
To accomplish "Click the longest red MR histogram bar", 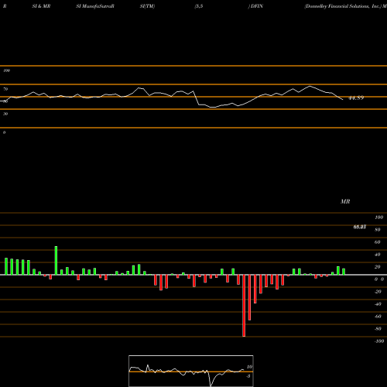I will click(x=244, y=306).
